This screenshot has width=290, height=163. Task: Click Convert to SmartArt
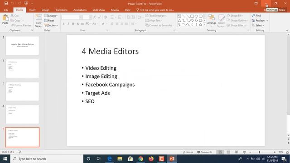click(x=159, y=25)
